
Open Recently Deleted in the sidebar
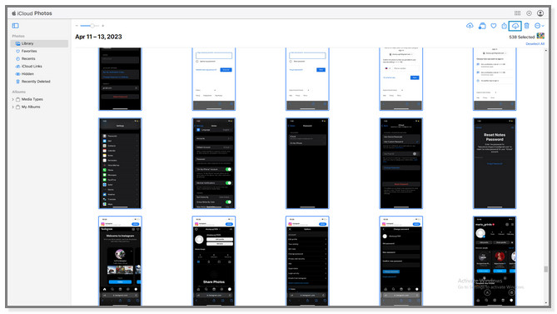[x=36, y=82]
